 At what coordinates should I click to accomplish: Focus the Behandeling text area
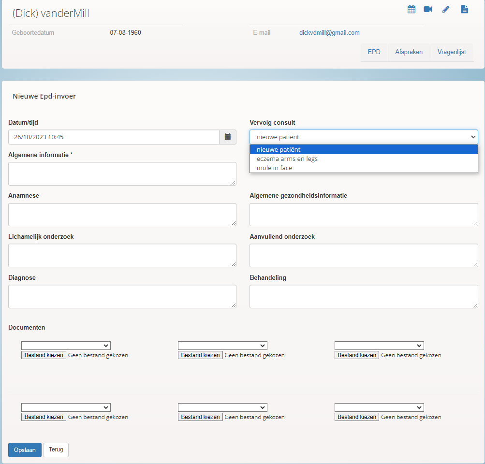[x=364, y=296]
